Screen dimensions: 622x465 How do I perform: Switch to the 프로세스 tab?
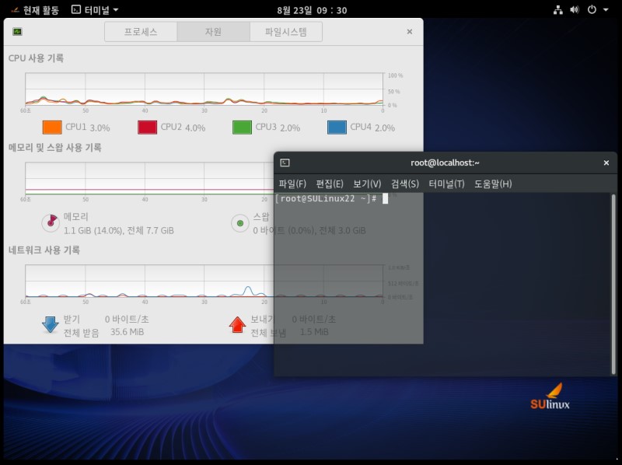click(x=141, y=32)
